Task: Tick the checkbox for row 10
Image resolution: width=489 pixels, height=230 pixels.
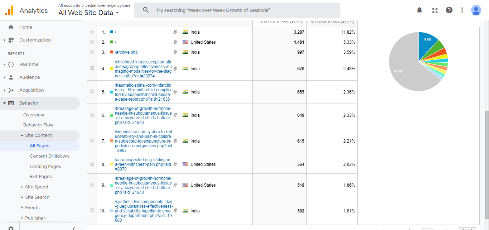Action: tap(92, 211)
